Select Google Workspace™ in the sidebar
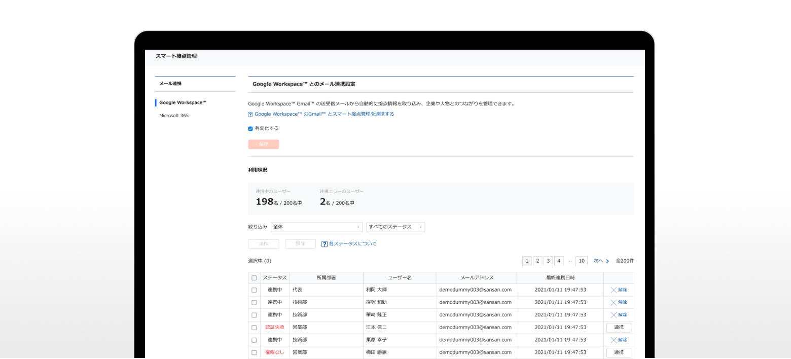 tap(183, 102)
